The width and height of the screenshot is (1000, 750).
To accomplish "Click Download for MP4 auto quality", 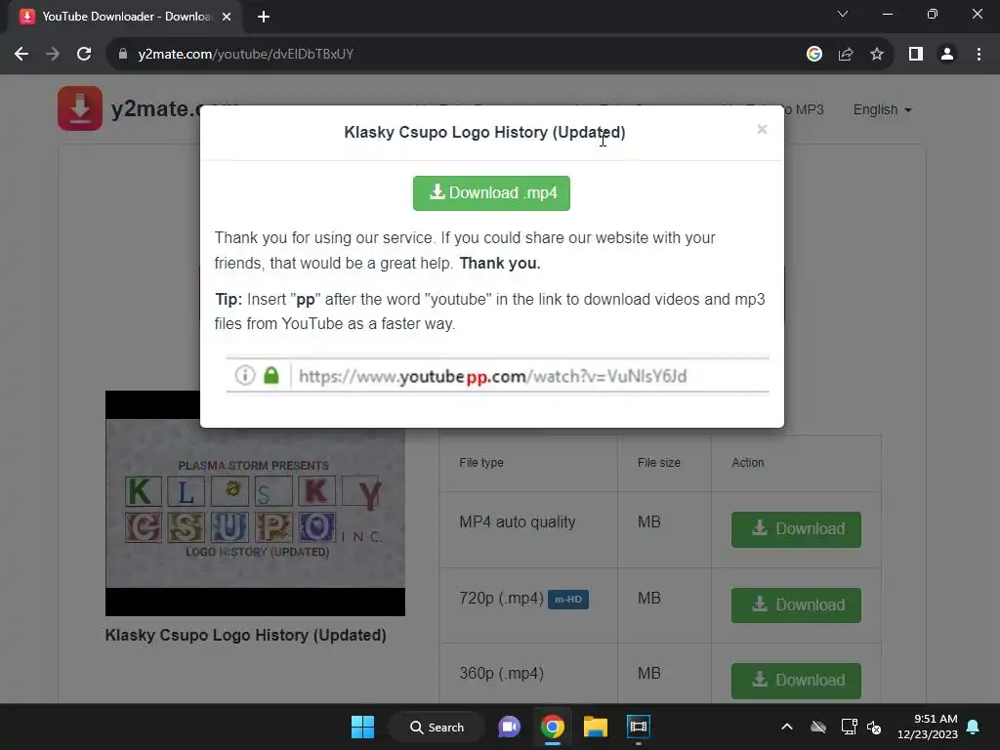I will [x=796, y=529].
